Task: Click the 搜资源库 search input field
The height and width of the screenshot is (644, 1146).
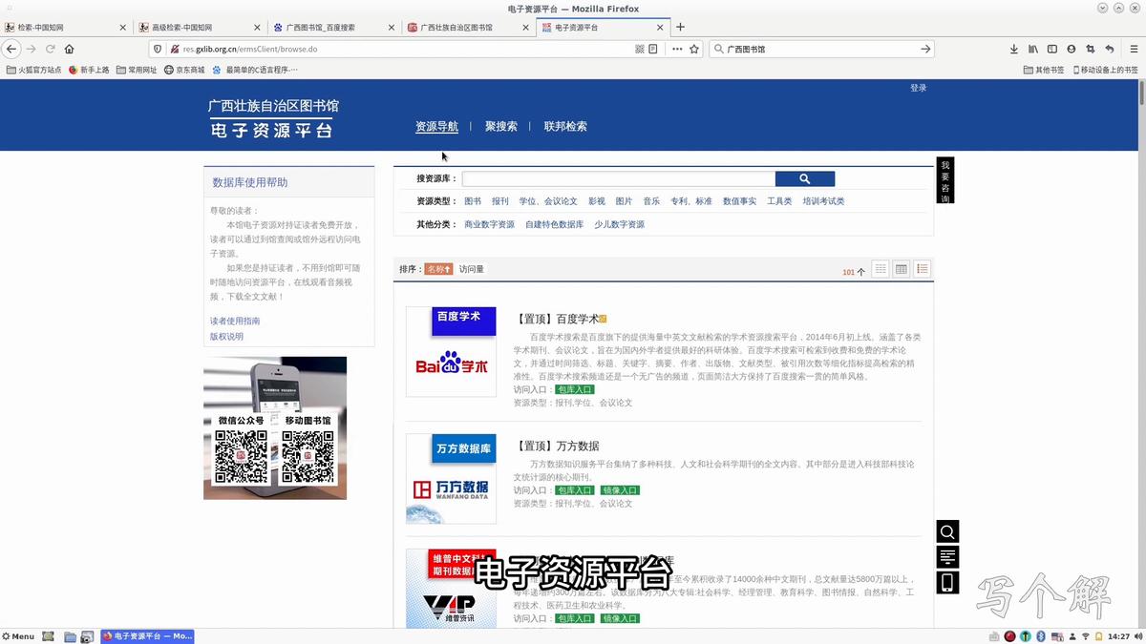Action: point(616,178)
